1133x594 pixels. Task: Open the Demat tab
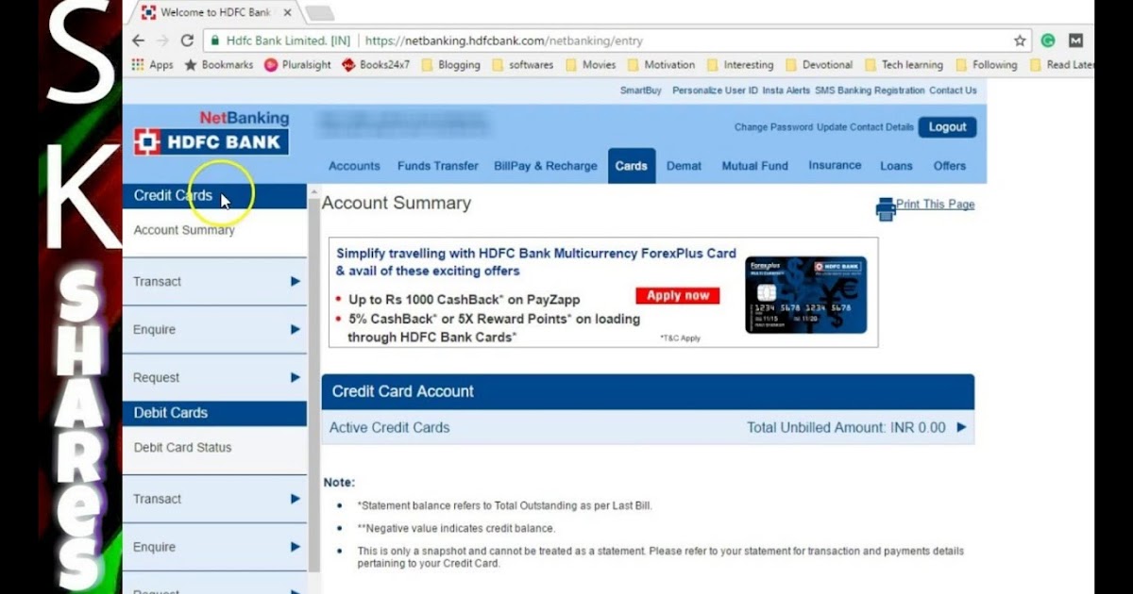pyautogui.click(x=685, y=166)
